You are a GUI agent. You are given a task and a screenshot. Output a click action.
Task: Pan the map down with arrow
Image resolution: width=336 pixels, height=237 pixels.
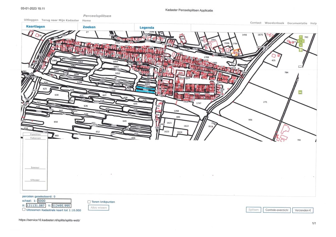pyautogui.click(x=301, y=45)
